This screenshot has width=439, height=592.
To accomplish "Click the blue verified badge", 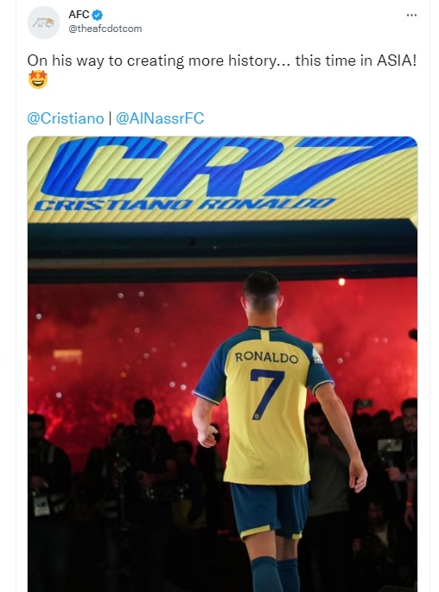I will click(98, 15).
